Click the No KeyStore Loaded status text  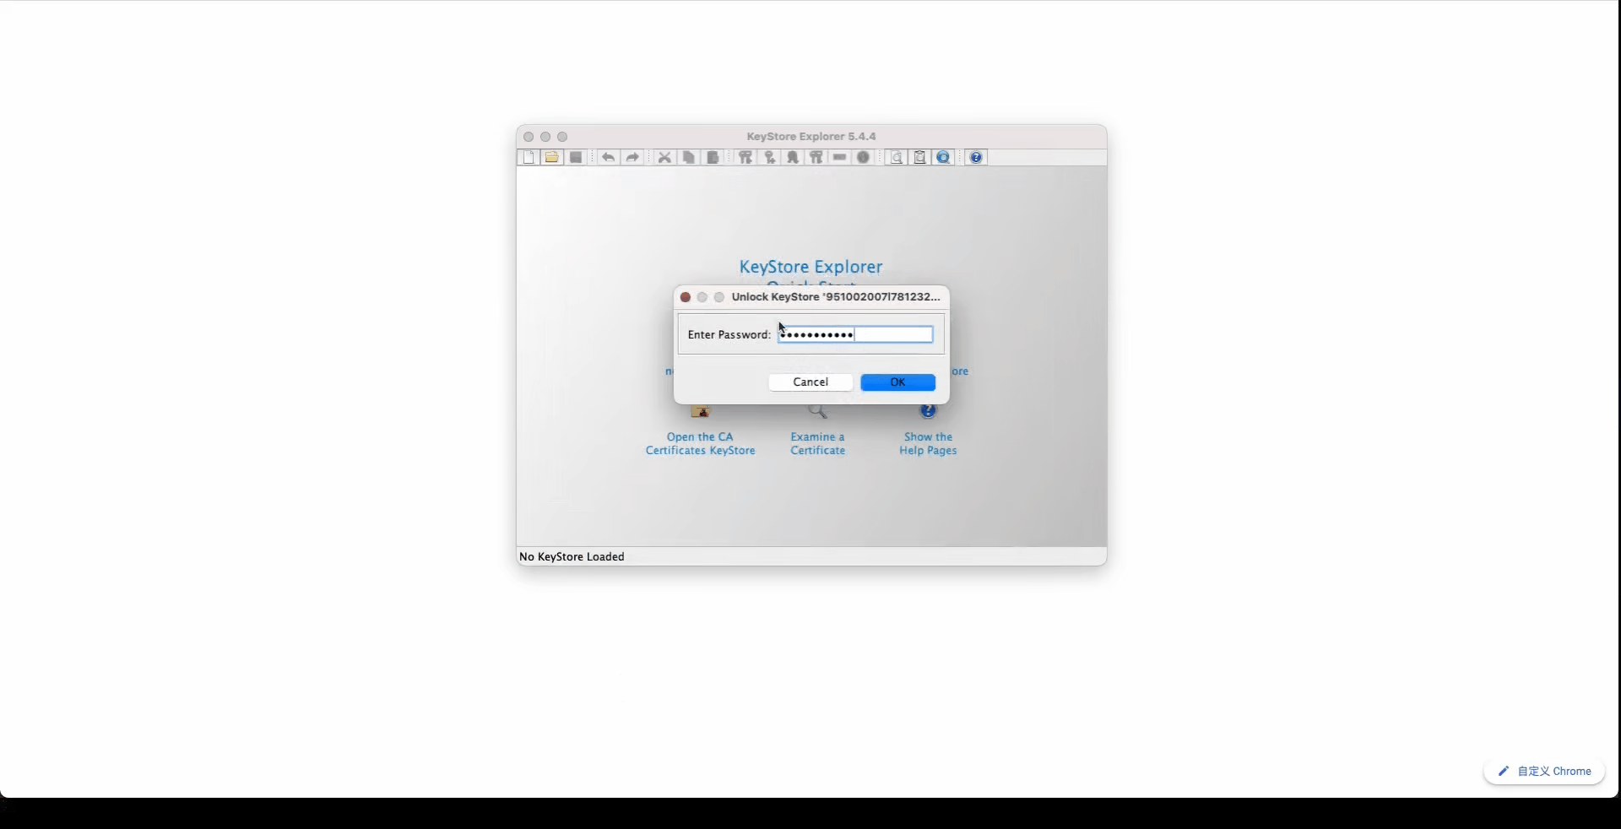pyautogui.click(x=572, y=557)
